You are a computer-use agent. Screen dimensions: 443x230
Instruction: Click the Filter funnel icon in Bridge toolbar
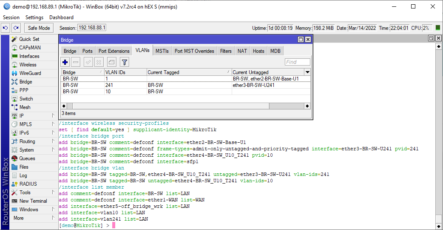124,62
